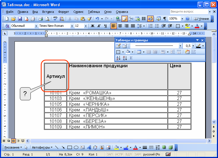This screenshot has height=158, width=218.
Task: Print the document with the printer icon
Action: (x=41, y=19)
